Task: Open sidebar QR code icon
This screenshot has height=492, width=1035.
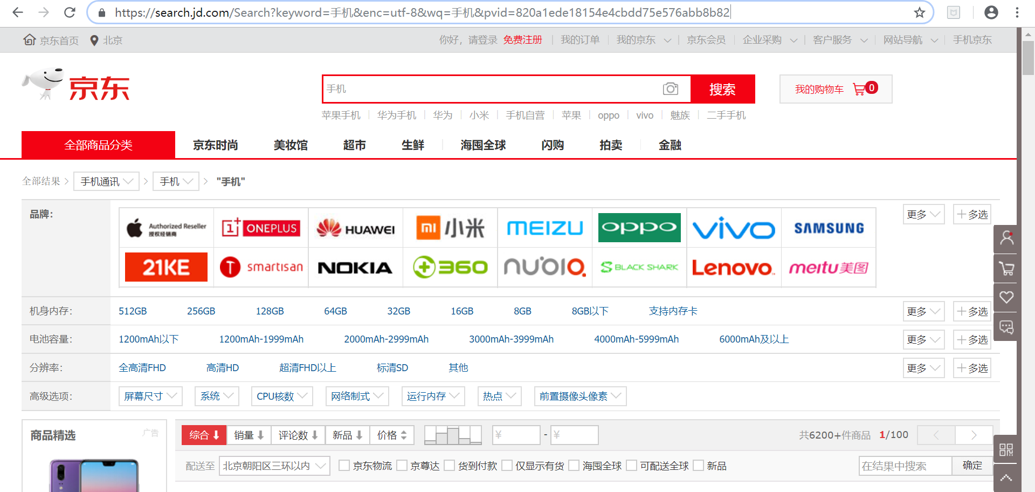Action: click(1006, 449)
